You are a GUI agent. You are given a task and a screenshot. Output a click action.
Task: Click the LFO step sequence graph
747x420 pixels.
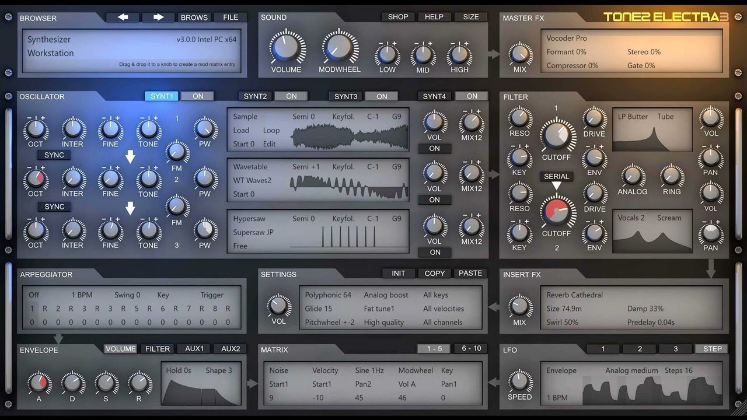[x=652, y=390]
